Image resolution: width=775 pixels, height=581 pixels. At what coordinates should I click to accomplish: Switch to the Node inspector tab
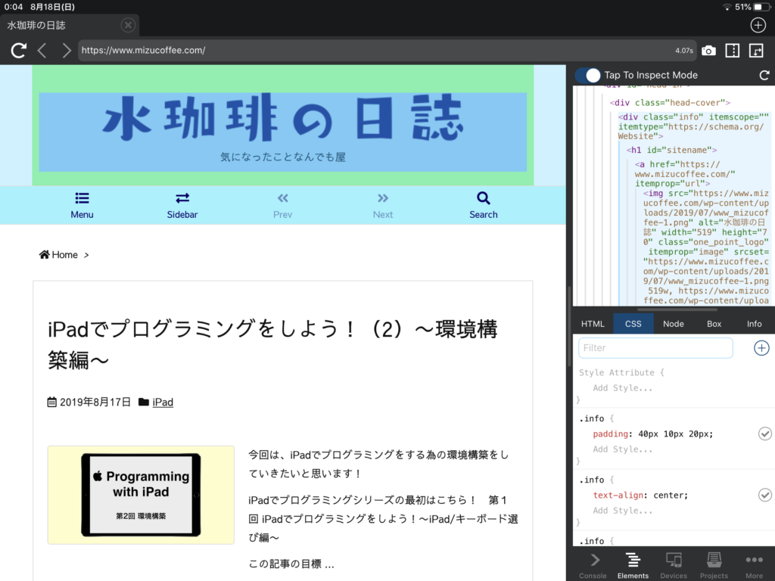(x=673, y=324)
